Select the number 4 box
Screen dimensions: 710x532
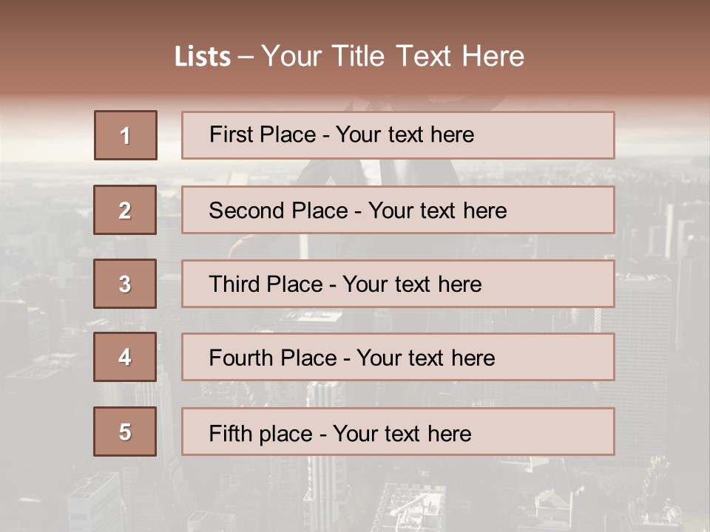click(x=125, y=358)
